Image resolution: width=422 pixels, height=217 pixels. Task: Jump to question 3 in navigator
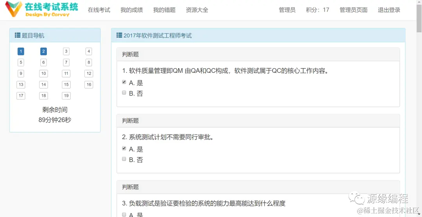click(66, 51)
